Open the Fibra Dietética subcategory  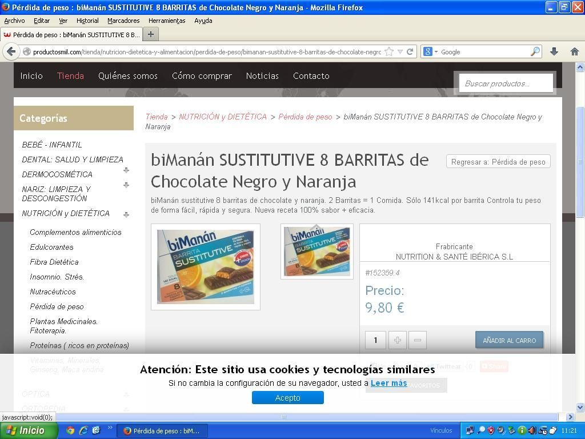coord(54,262)
